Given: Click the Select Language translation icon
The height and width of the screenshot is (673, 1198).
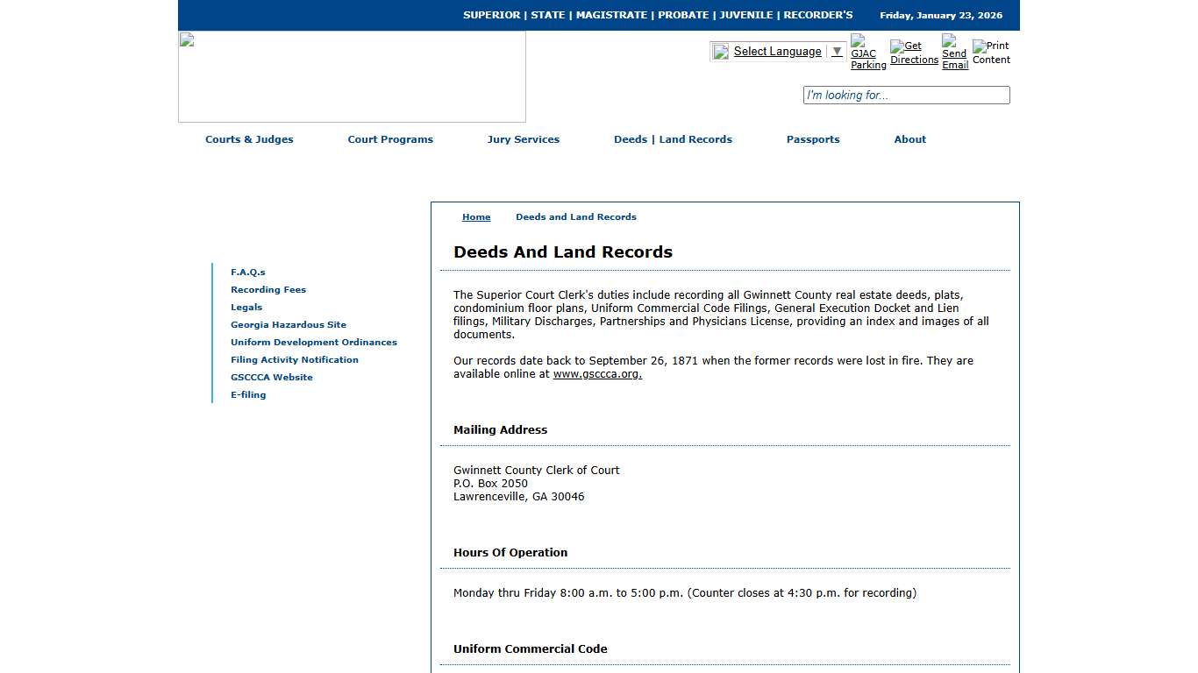Looking at the screenshot, I should [x=720, y=51].
